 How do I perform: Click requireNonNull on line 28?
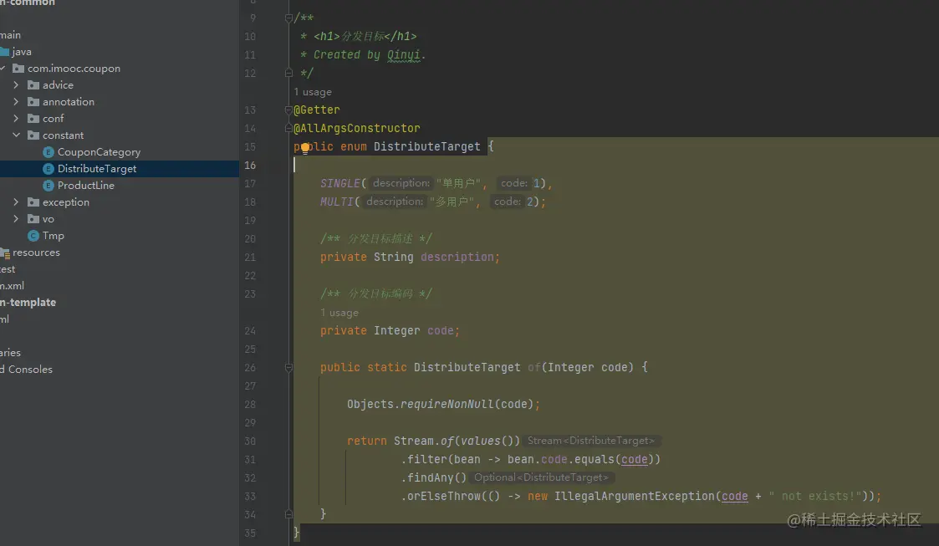(x=447, y=404)
